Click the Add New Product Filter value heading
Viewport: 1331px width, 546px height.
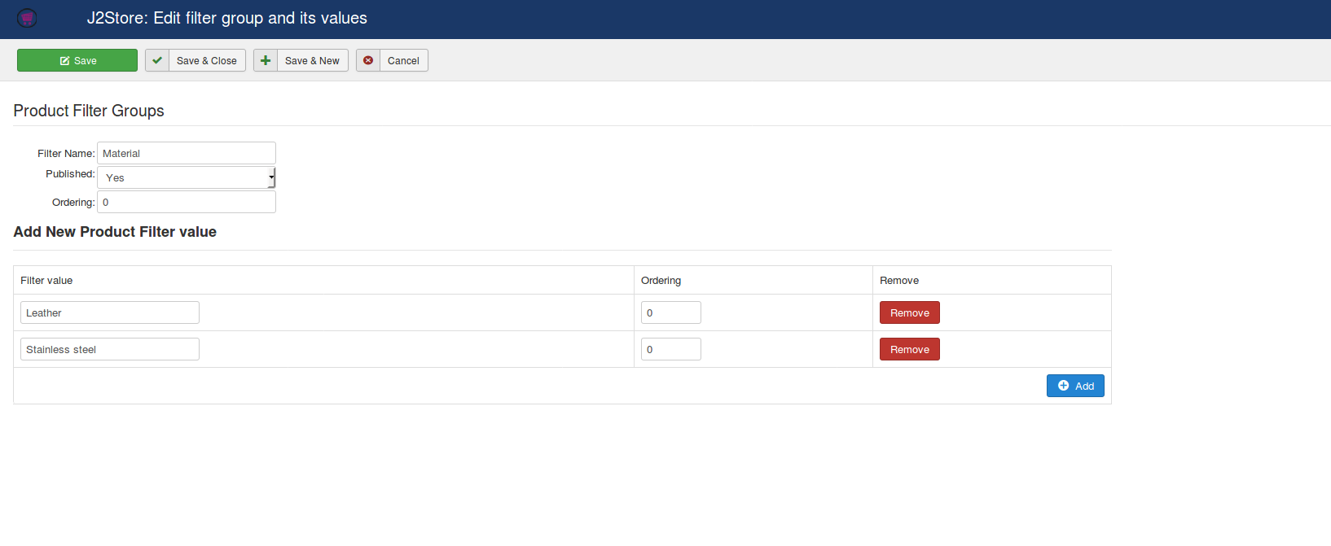[115, 232]
